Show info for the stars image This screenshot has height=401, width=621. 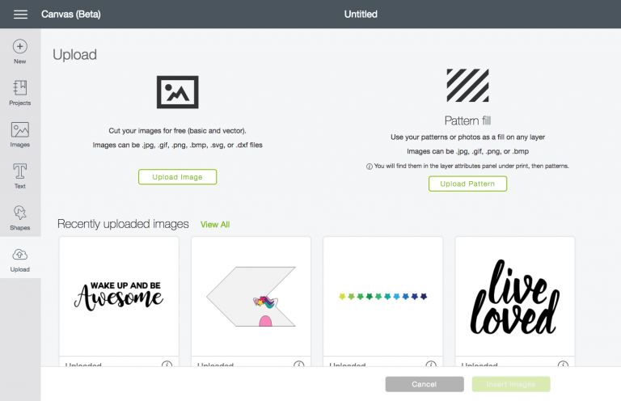tap(431, 364)
